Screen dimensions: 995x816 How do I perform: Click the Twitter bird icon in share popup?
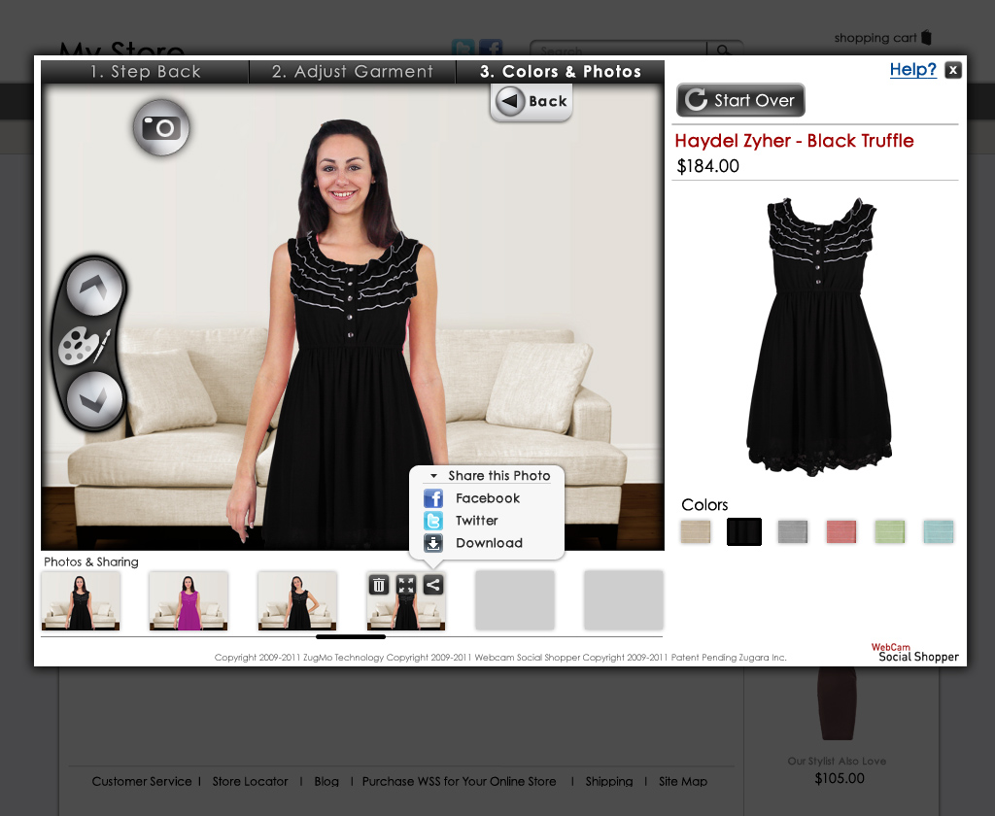tap(433, 521)
